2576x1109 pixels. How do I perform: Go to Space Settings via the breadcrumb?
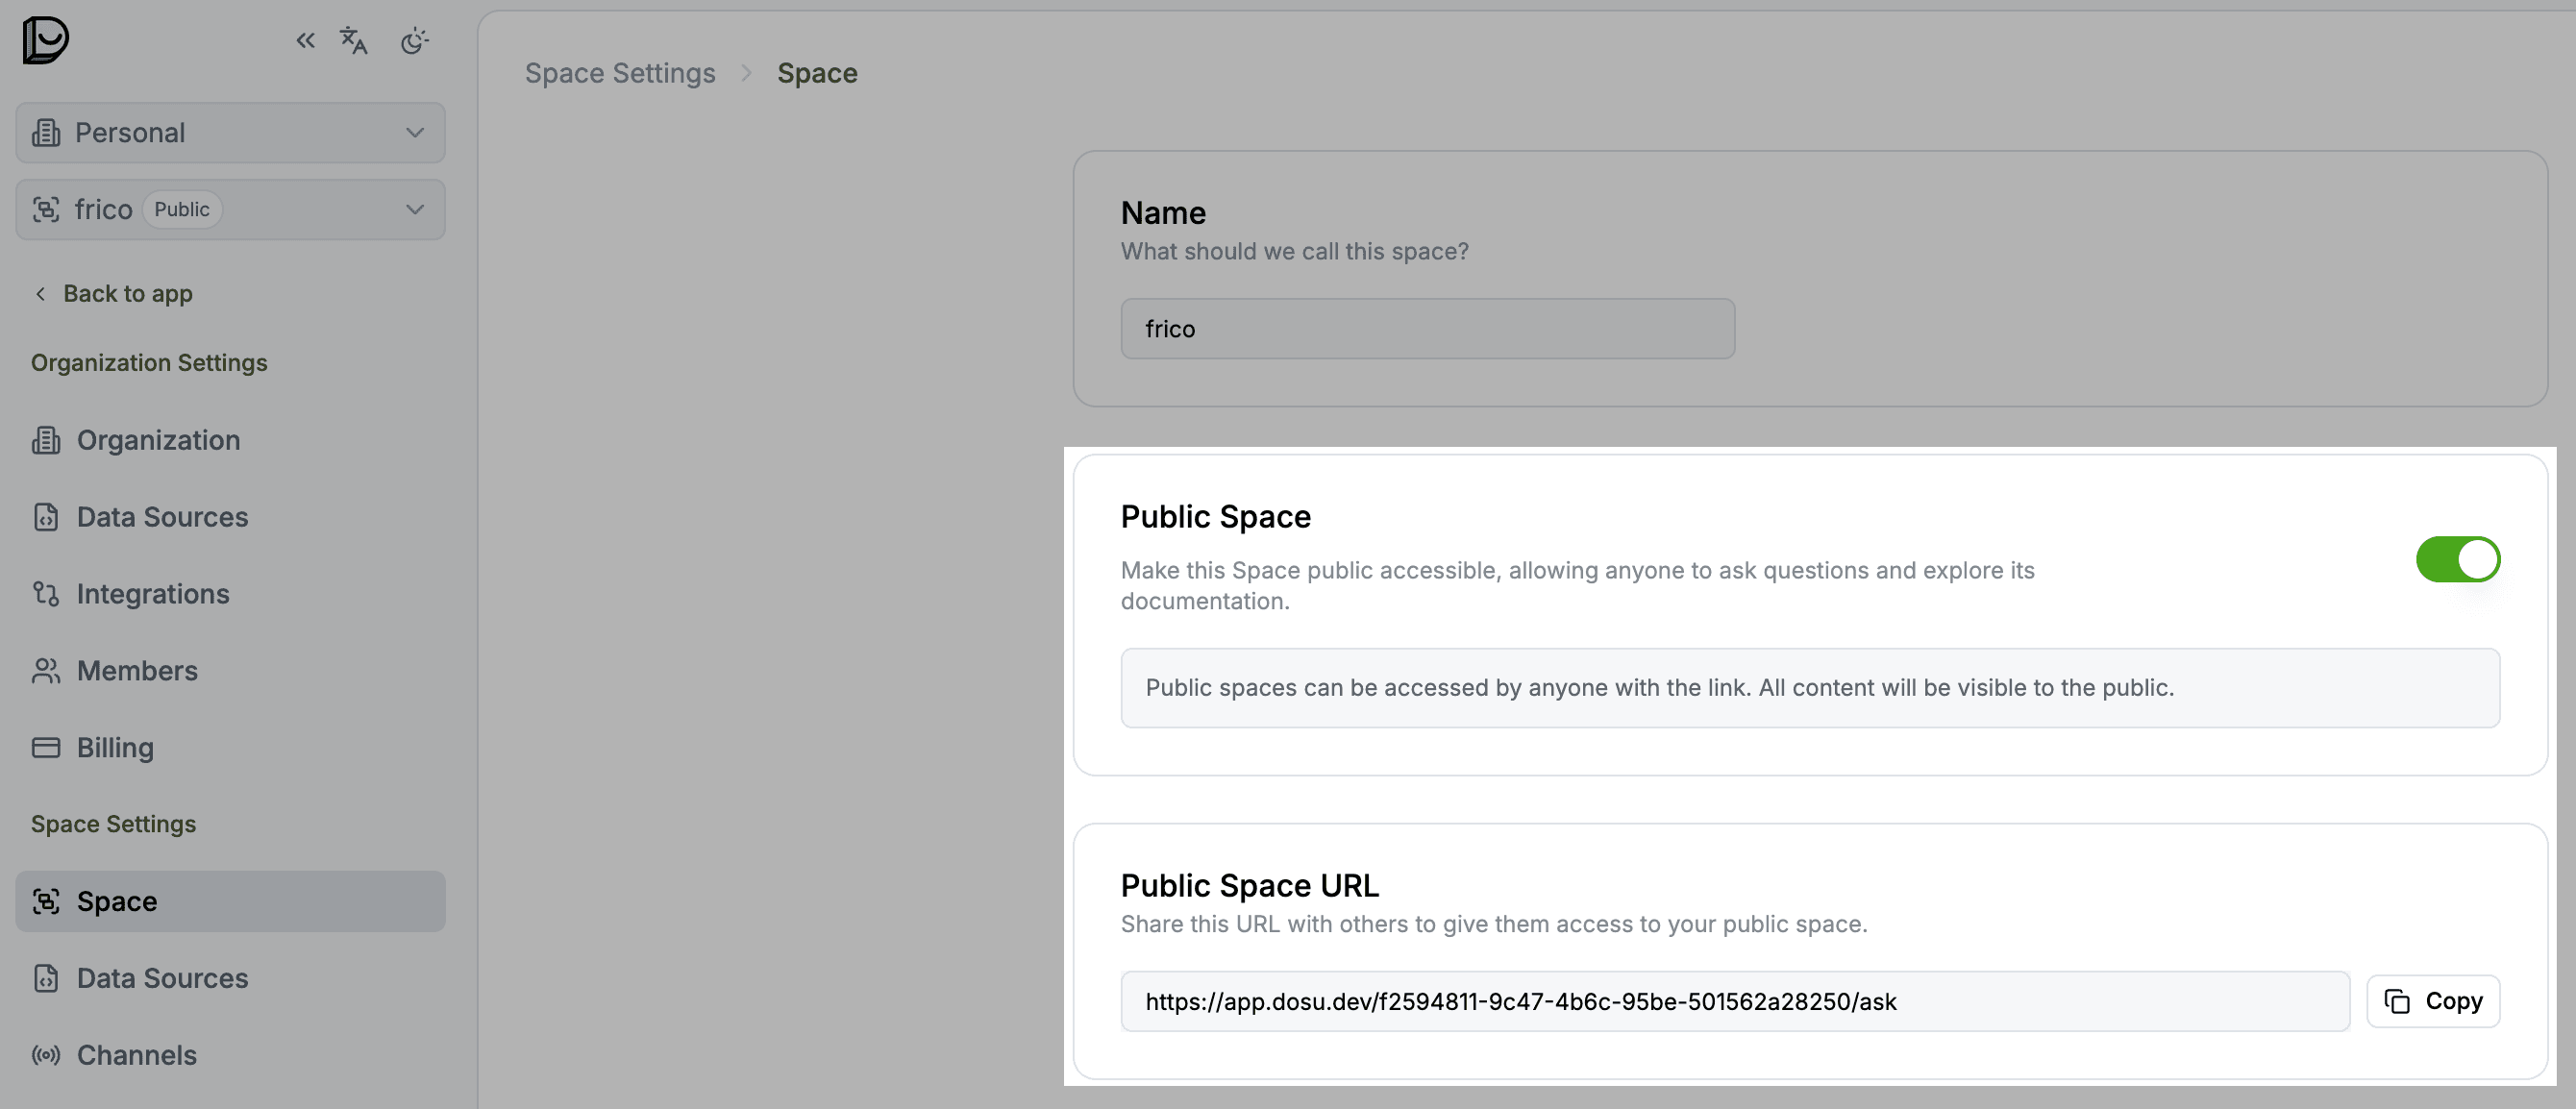tap(620, 72)
